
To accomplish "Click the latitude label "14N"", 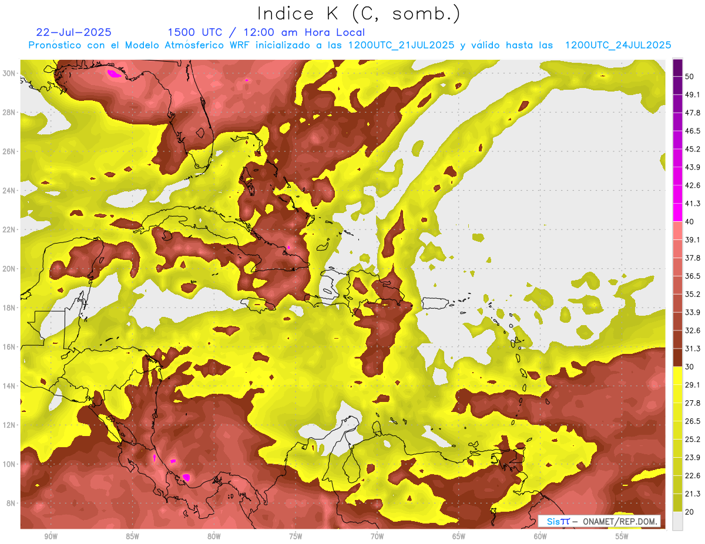I will point(9,386).
